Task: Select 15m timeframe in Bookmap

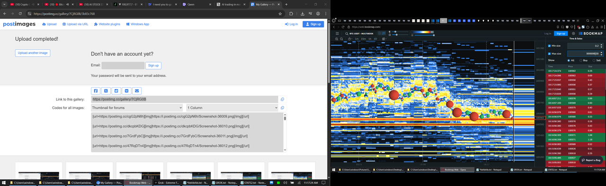Action: click(363, 39)
